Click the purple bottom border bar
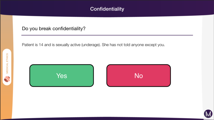214x120 pixels. pyautogui.click(x=107, y=119)
